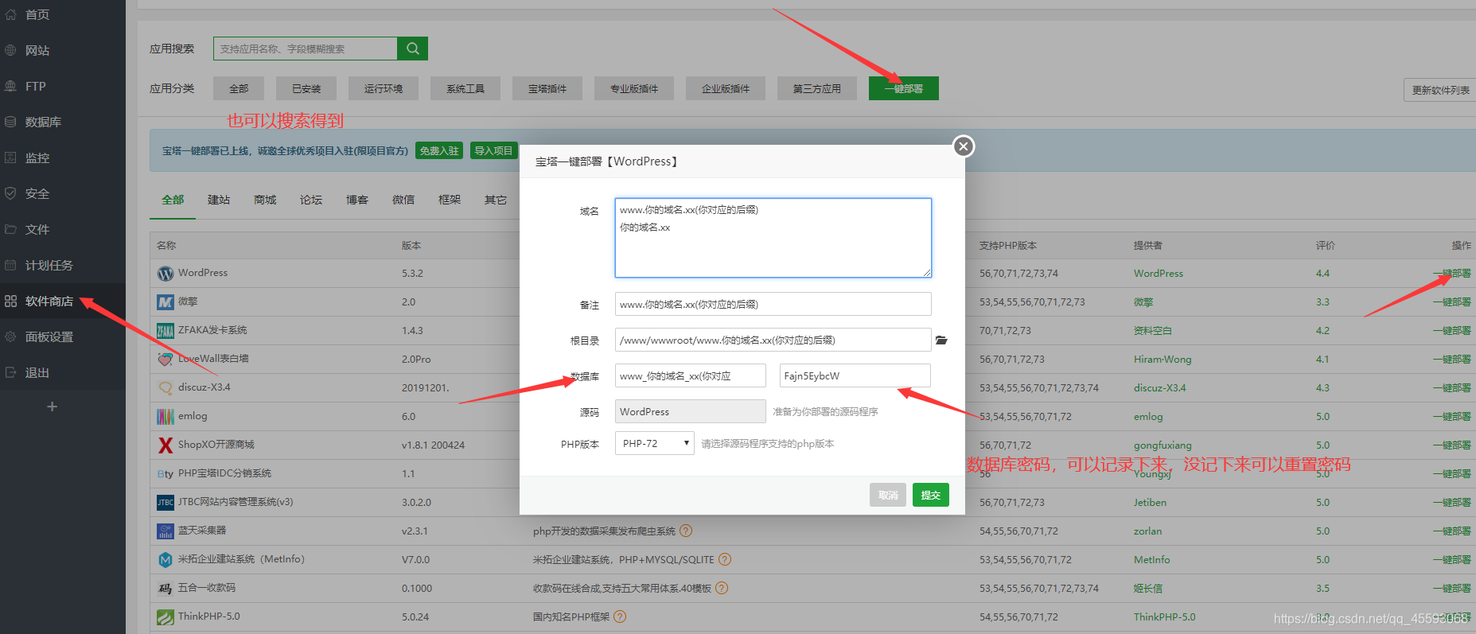The height and width of the screenshot is (634, 1476).
Task: Click the JTBC app icon
Action: coord(166,503)
